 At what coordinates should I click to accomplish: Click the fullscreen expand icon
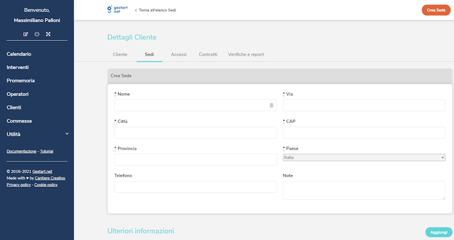pos(48,34)
